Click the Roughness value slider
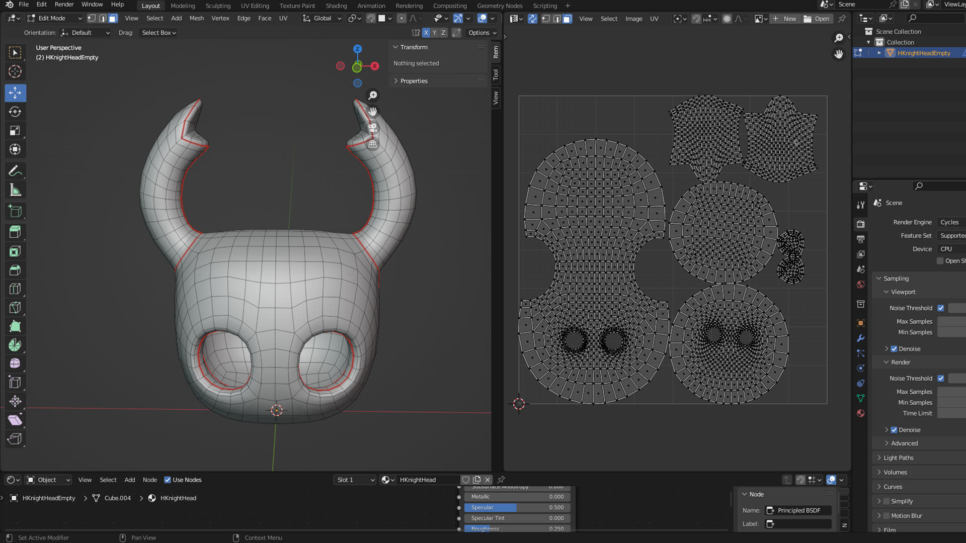The height and width of the screenshot is (543, 966). 517,528
